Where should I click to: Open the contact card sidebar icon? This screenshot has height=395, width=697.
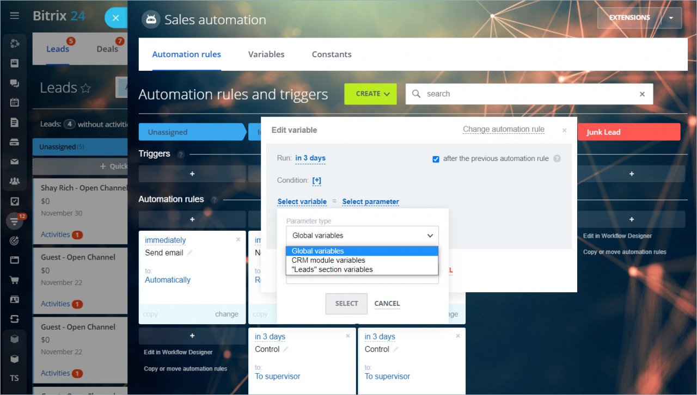(15, 299)
